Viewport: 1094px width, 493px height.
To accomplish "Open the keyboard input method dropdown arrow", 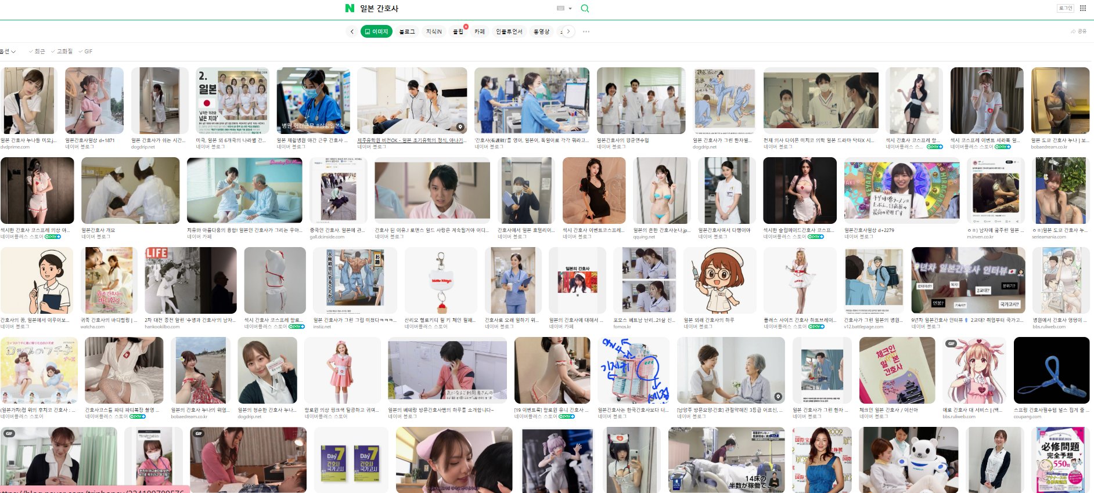I will (x=570, y=8).
